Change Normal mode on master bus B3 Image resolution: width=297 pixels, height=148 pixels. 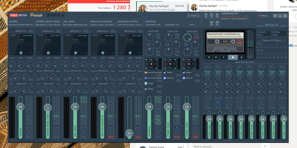pyautogui.click(x=282, y=73)
